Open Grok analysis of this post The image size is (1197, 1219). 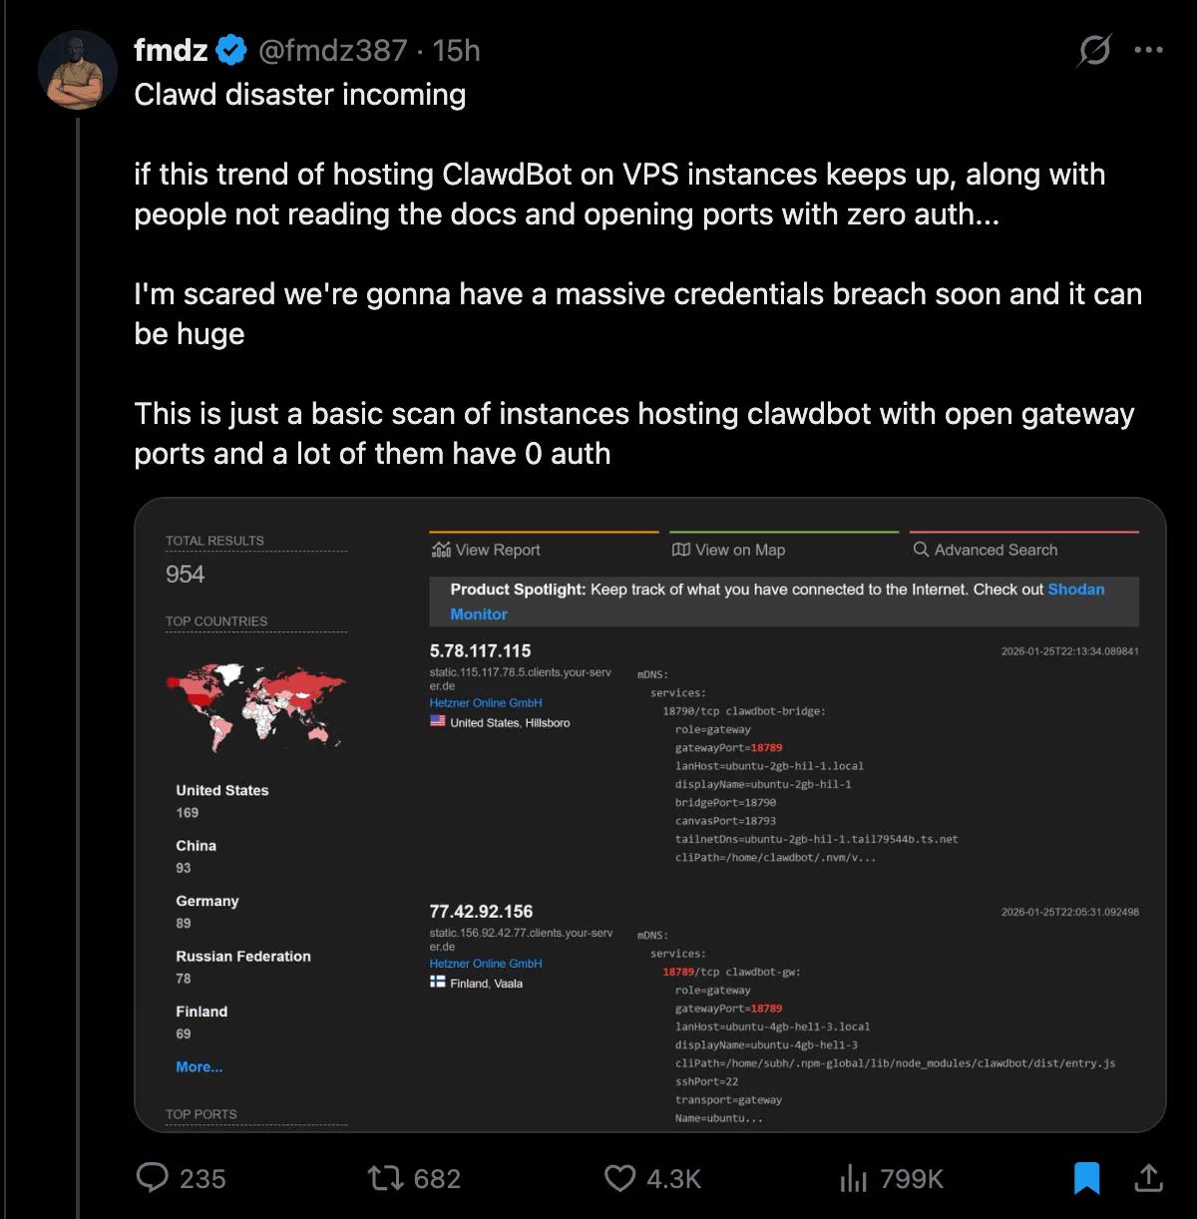coord(1093,50)
